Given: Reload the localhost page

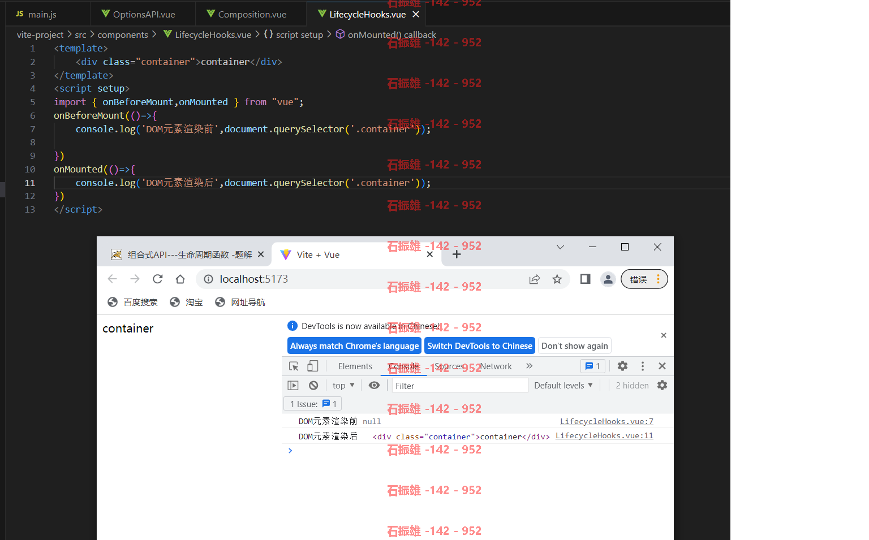Looking at the screenshot, I should (157, 279).
